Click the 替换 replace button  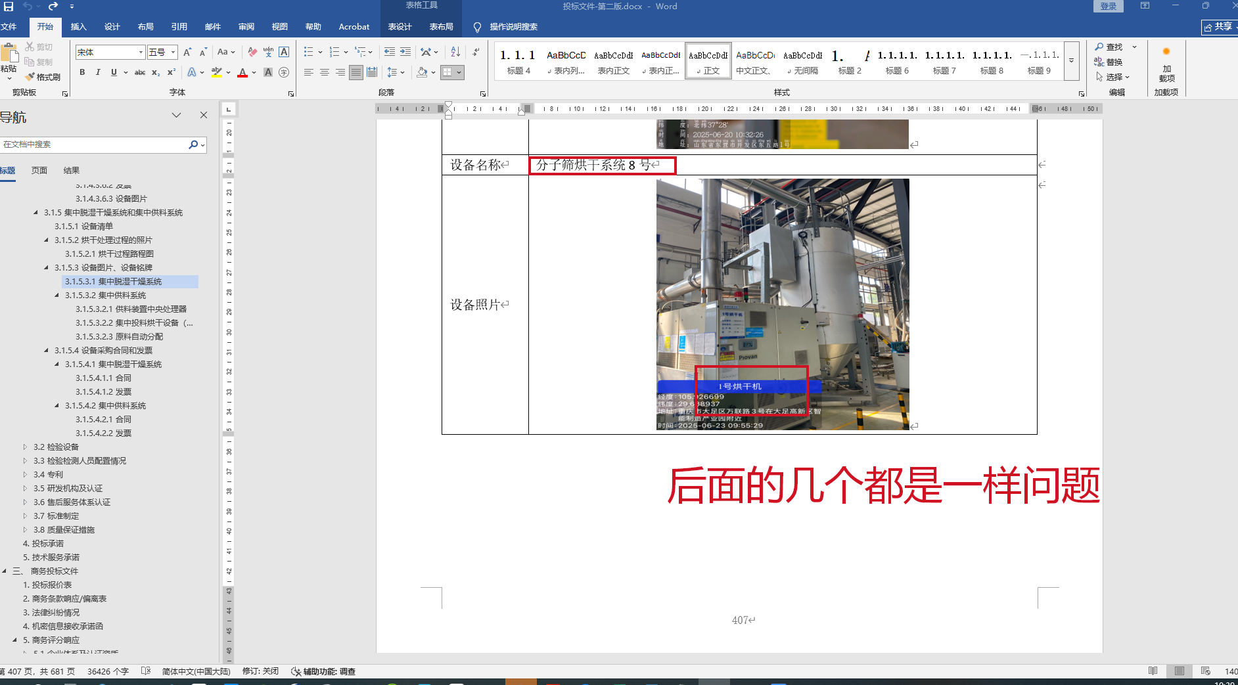[x=1109, y=62]
